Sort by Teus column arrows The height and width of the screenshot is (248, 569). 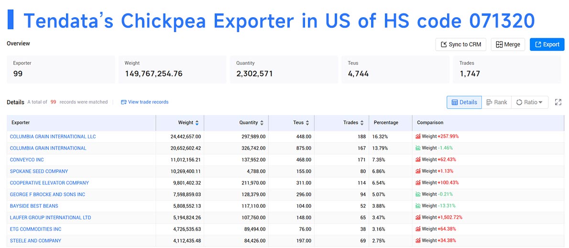click(x=307, y=123)
